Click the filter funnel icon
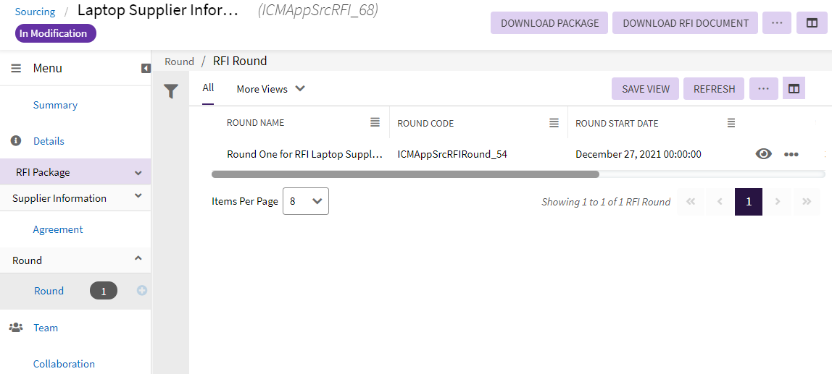The height and width of the screenshot is (374, 832). tap(170, 91)
